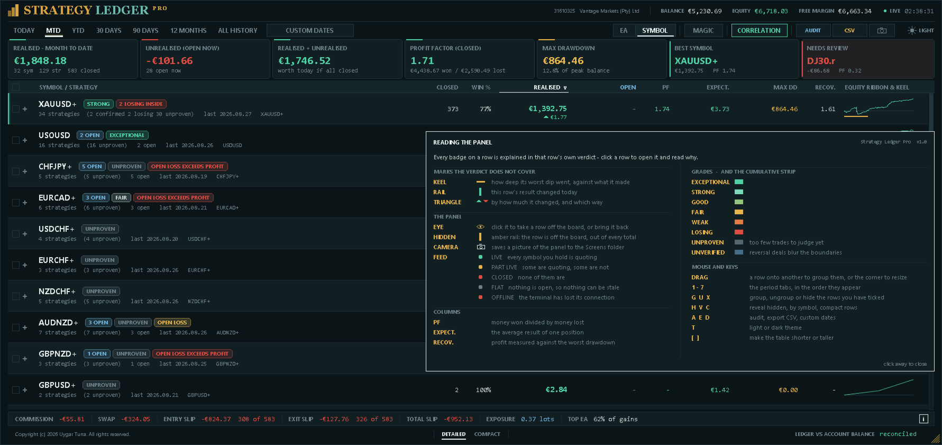Screen dimensions: 942x445
Task: Tick the EURCHF+ row checkbox
Action: pos(16,265)
